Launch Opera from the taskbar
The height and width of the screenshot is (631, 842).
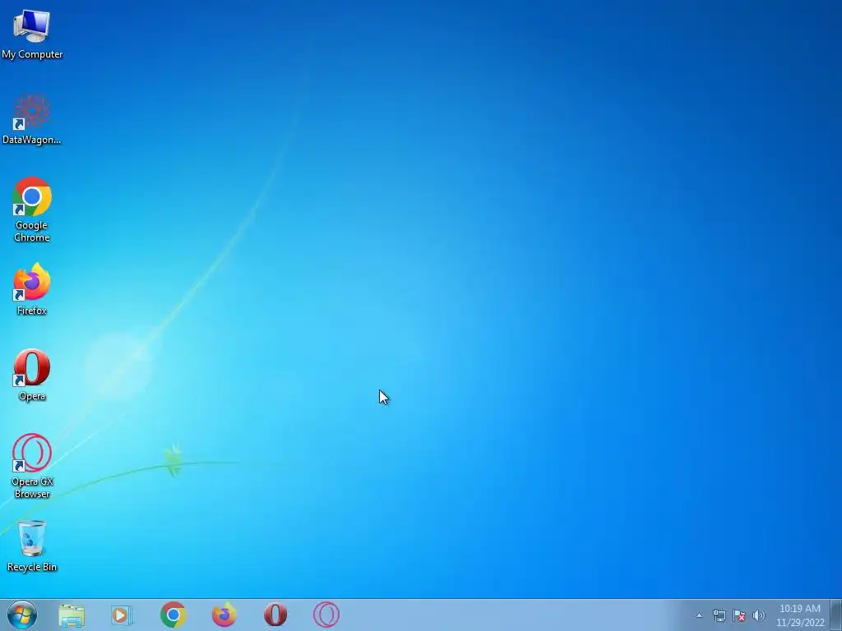275,615
